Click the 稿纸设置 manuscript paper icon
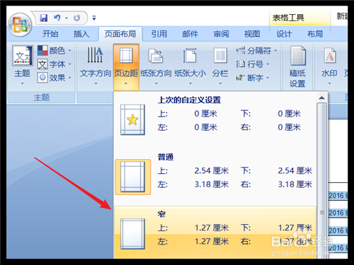The height and width of the screenshot is (265, 354). (298, 56)
